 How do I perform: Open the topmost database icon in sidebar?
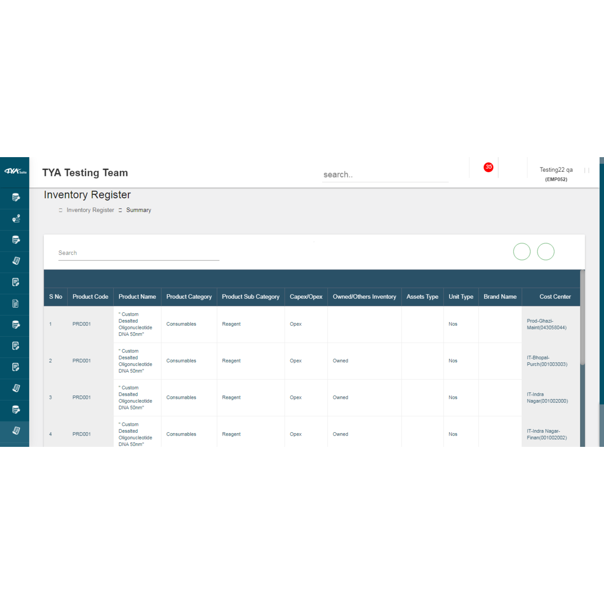16,198
